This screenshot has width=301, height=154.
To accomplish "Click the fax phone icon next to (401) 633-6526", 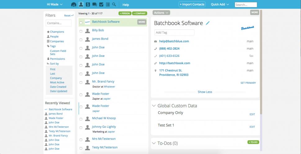I will (x=155, y=56).
